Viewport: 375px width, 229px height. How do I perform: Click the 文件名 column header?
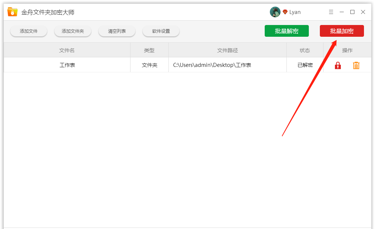pos(67,50)
